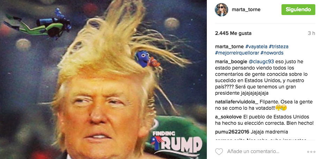Click the 3 h post timestamp

(311, 33)
